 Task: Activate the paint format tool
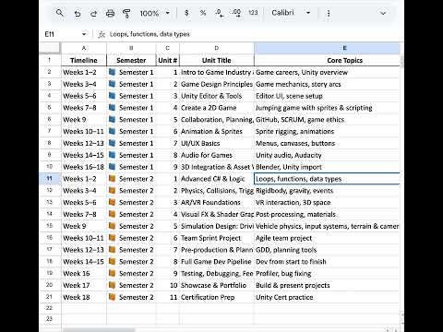point(126,13)
